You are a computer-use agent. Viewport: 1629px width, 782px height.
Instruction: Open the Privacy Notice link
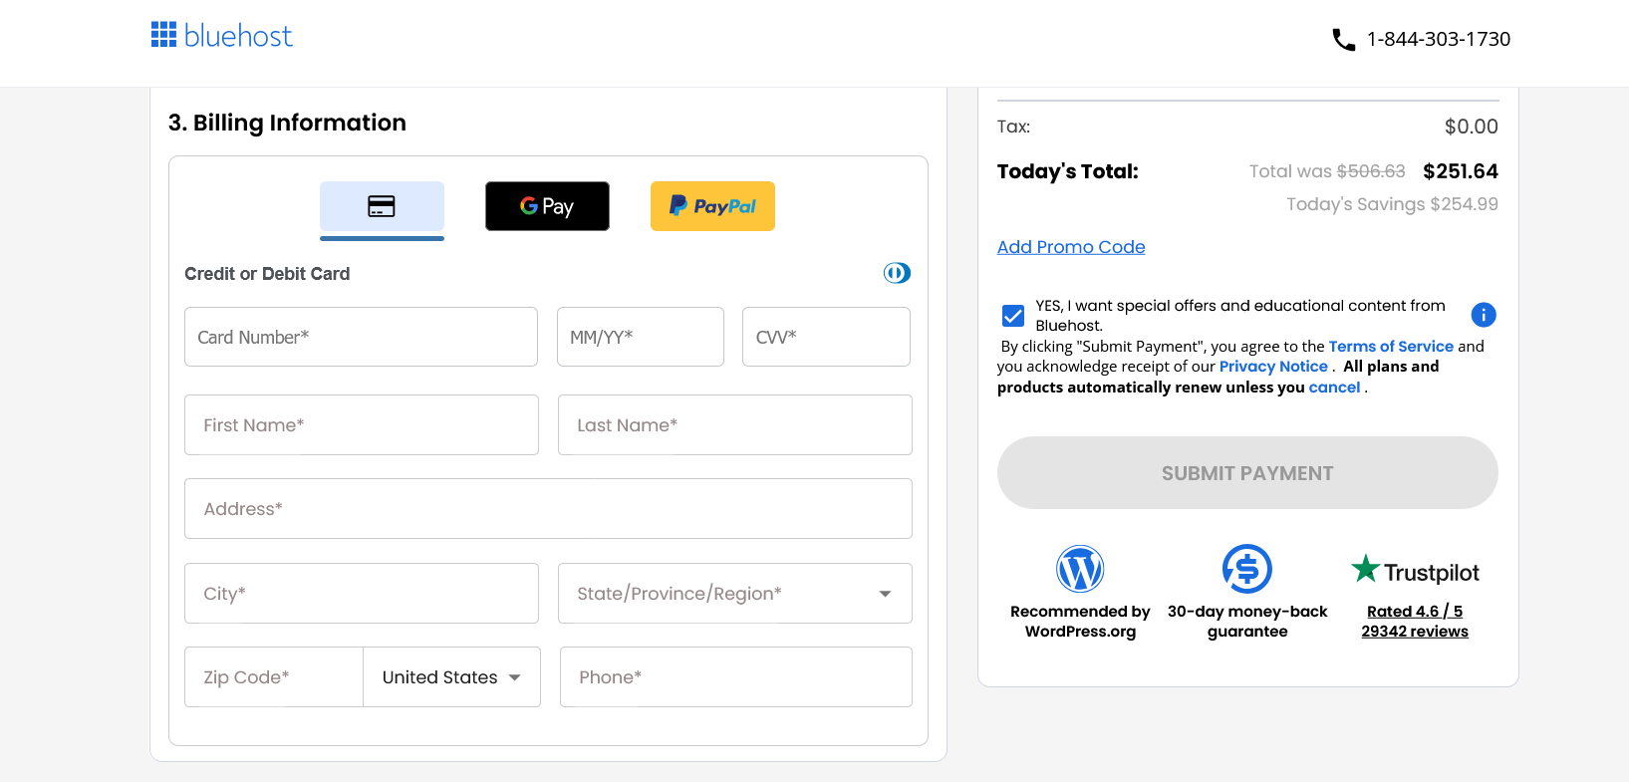pyautogui.click(x=1273, y=367)
